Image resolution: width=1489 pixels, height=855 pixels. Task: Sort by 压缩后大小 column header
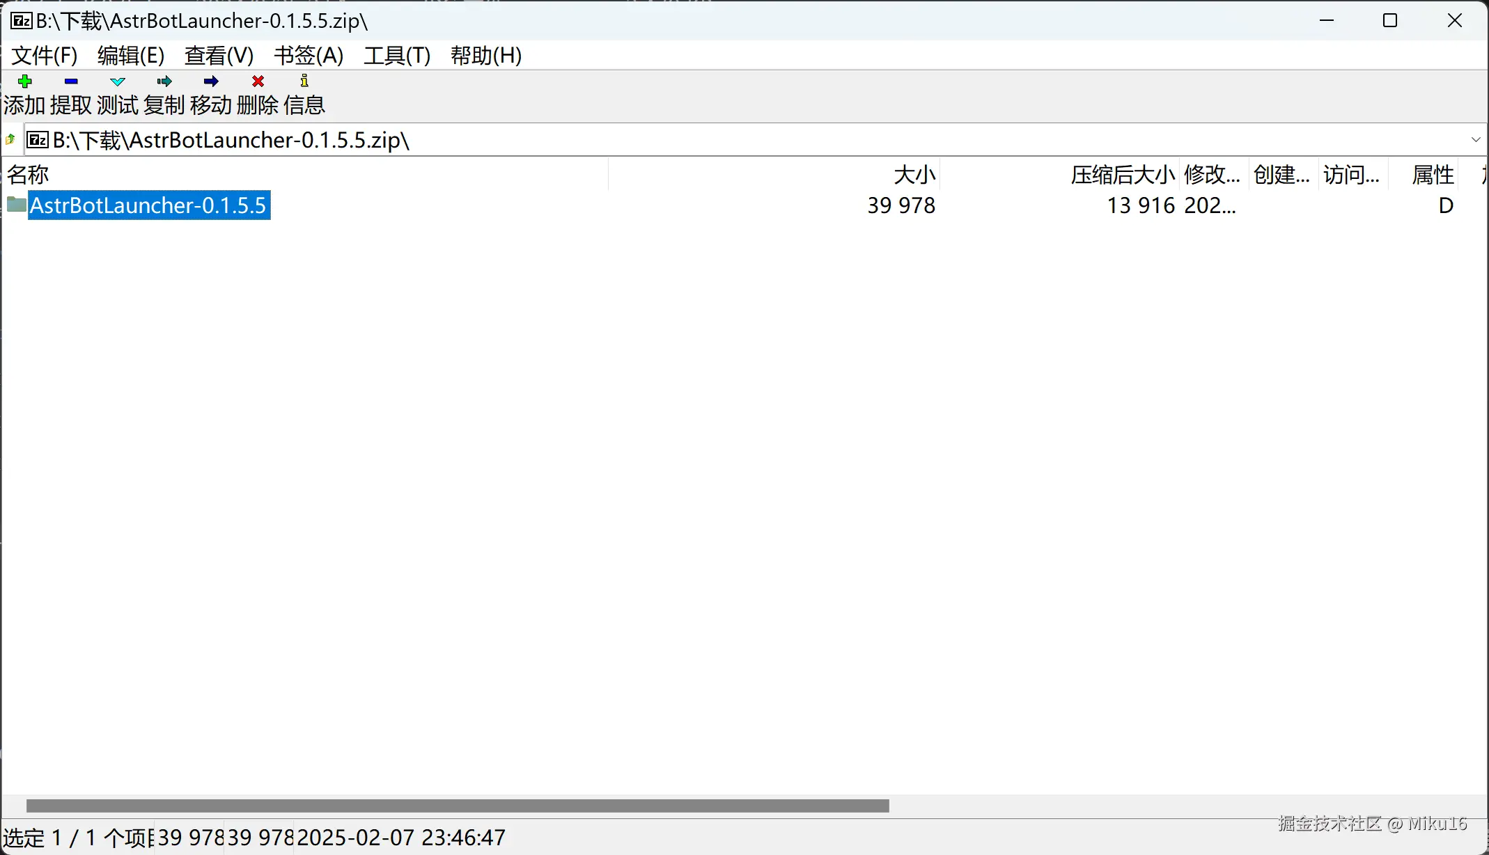click(1122, 174)
